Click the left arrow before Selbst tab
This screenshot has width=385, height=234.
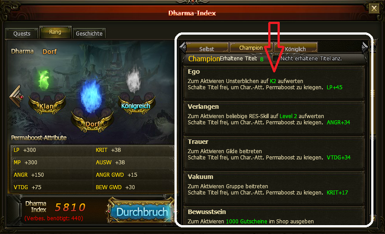click(x=183, y=47)
